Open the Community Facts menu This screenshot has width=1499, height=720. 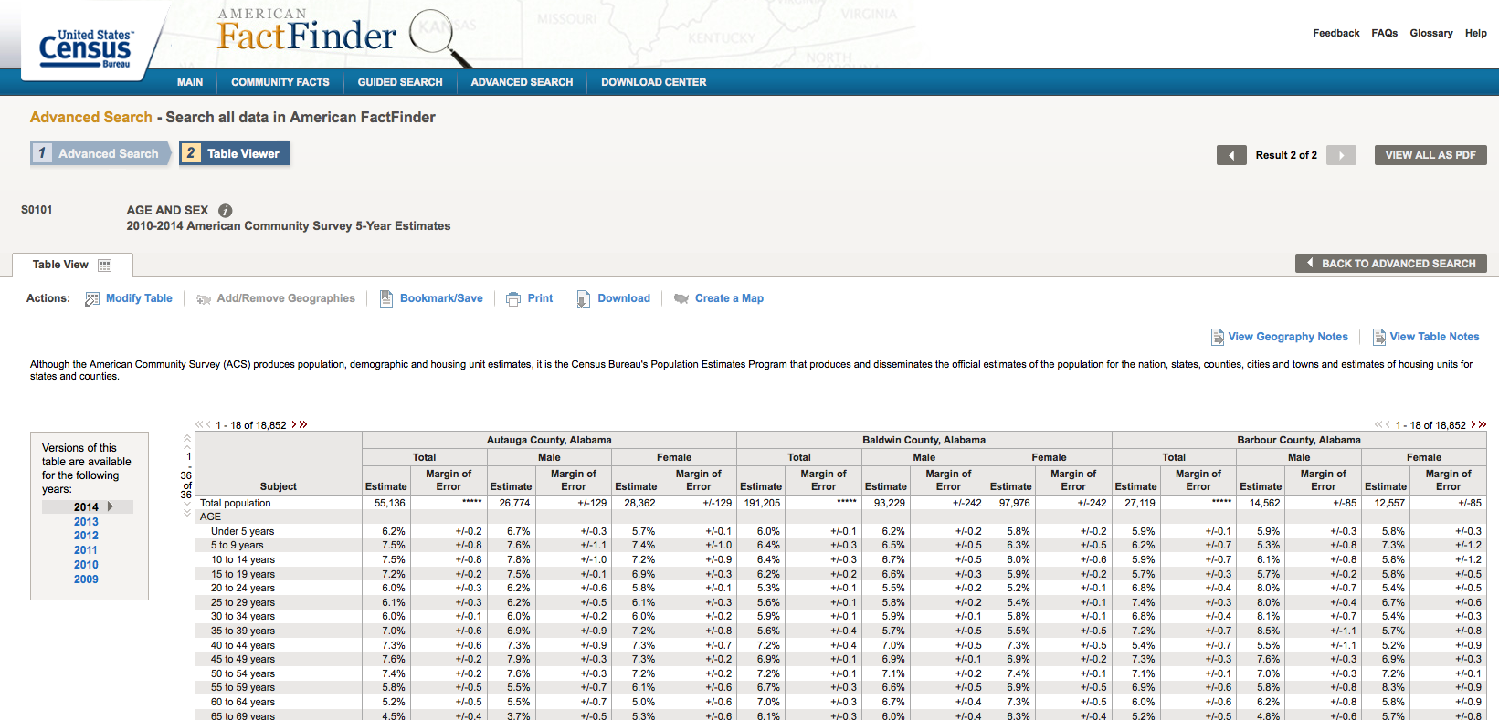tap(280, 82)
